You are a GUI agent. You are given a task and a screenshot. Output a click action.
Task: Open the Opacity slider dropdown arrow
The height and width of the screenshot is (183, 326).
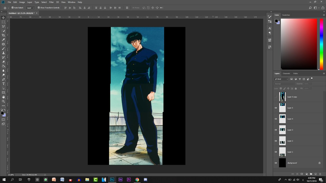[311, 84]
